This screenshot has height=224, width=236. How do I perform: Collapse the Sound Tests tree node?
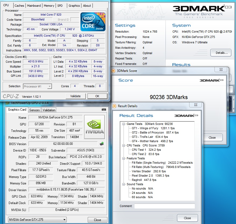coord(124,184)
